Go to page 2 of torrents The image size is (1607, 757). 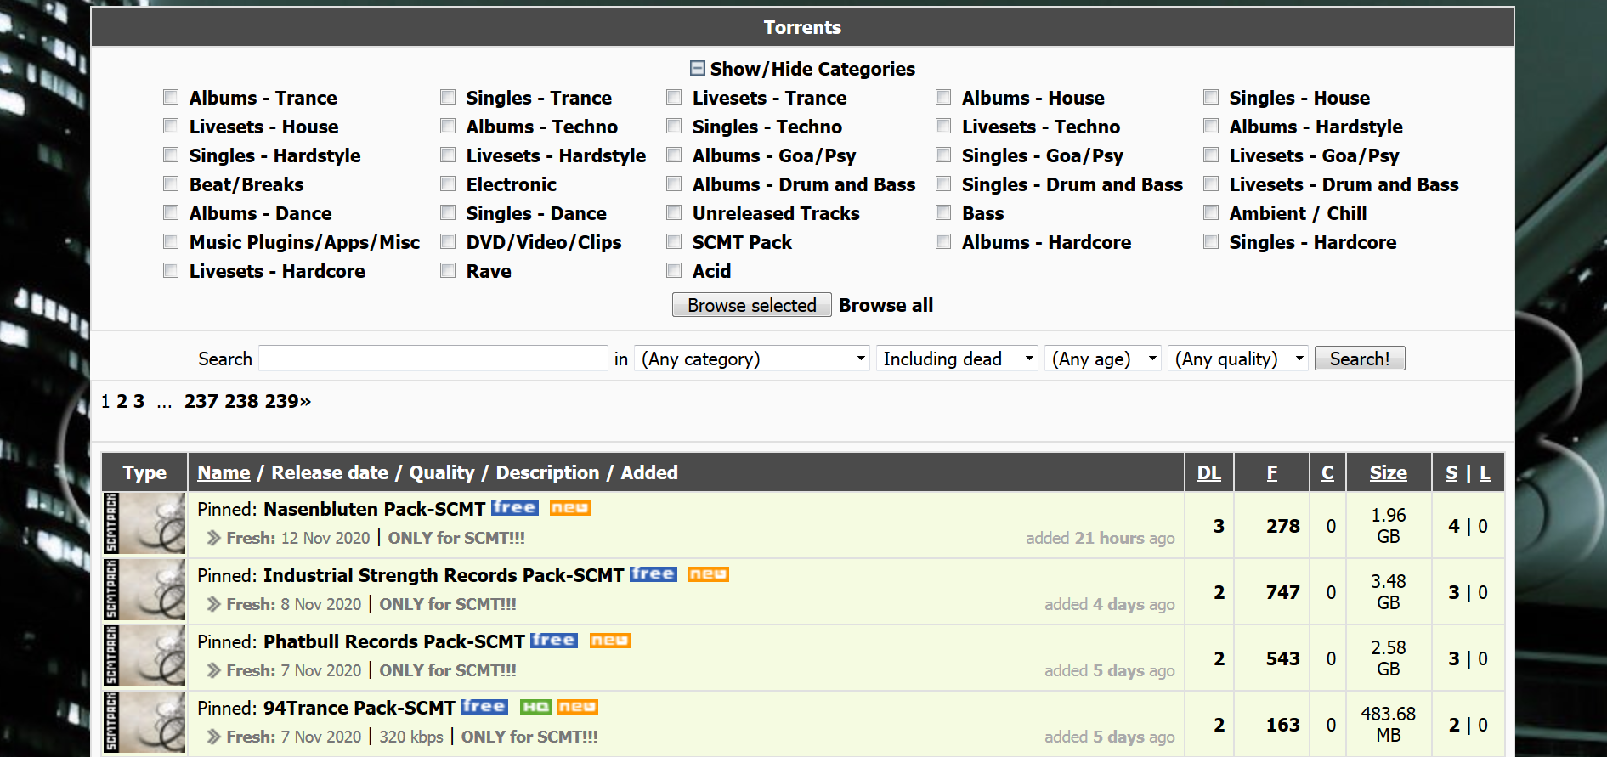(x=122, y=401)
